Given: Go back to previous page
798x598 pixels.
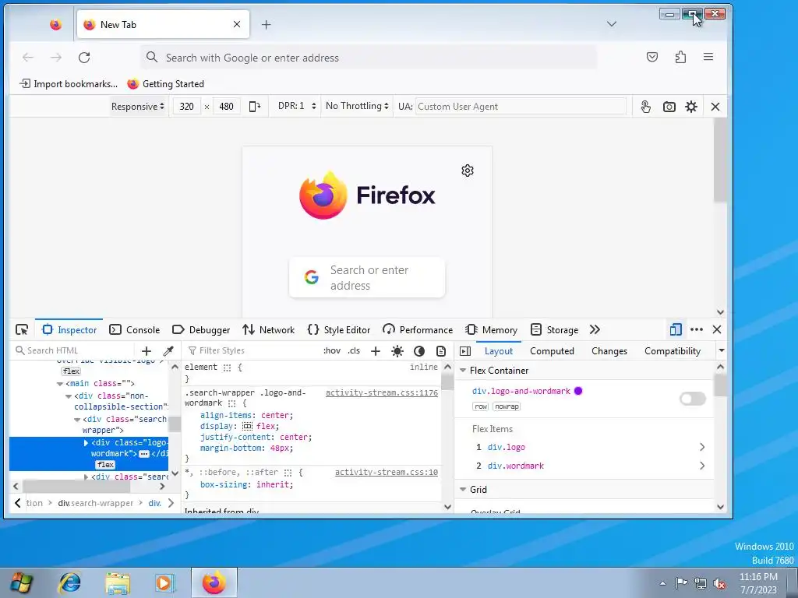Looking at the screenshot, I should pos(28,58).
